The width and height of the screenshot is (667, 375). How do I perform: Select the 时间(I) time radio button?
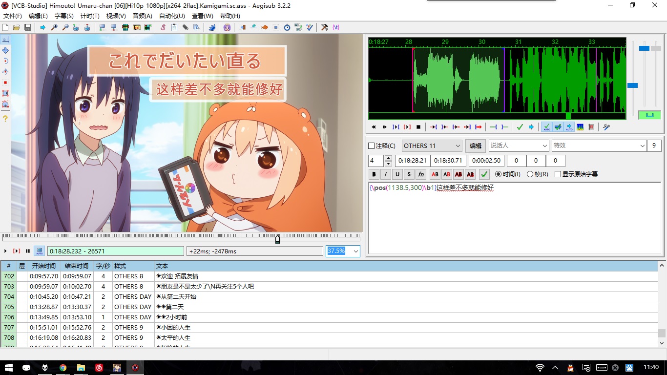pos(498,174)
